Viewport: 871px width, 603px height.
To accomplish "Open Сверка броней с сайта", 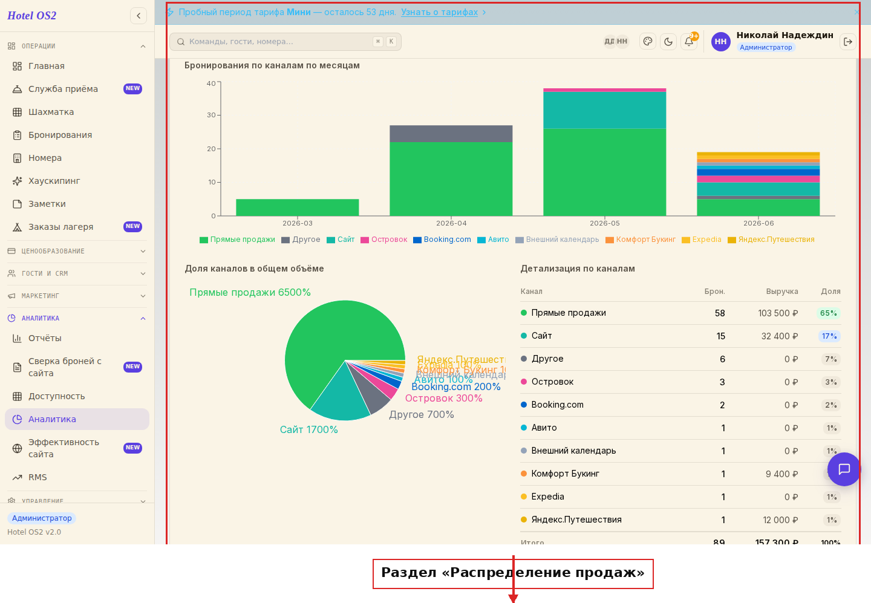I will [77, 367].
